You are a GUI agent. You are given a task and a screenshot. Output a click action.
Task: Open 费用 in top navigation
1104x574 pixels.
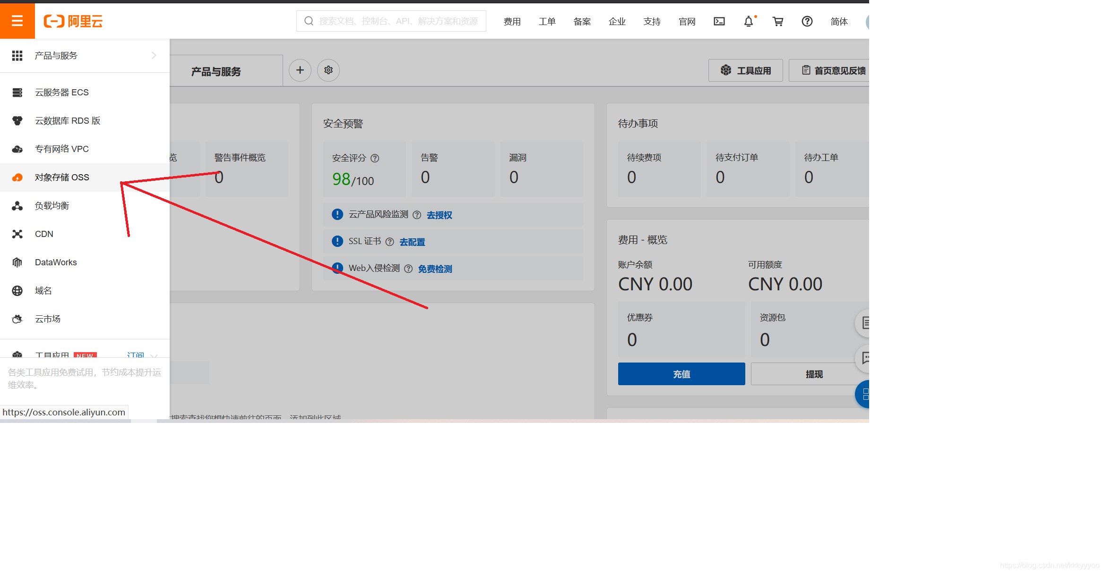pyautogui.click(x=512, y=21)
